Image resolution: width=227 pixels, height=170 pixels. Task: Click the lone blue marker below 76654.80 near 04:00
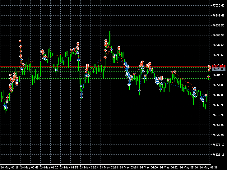coord(139,91)
